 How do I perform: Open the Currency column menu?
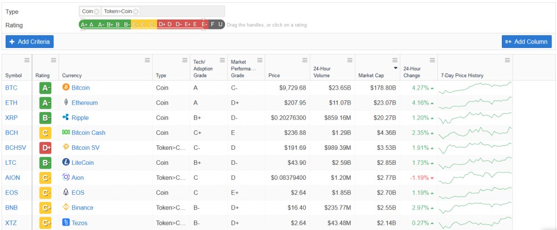147,60
